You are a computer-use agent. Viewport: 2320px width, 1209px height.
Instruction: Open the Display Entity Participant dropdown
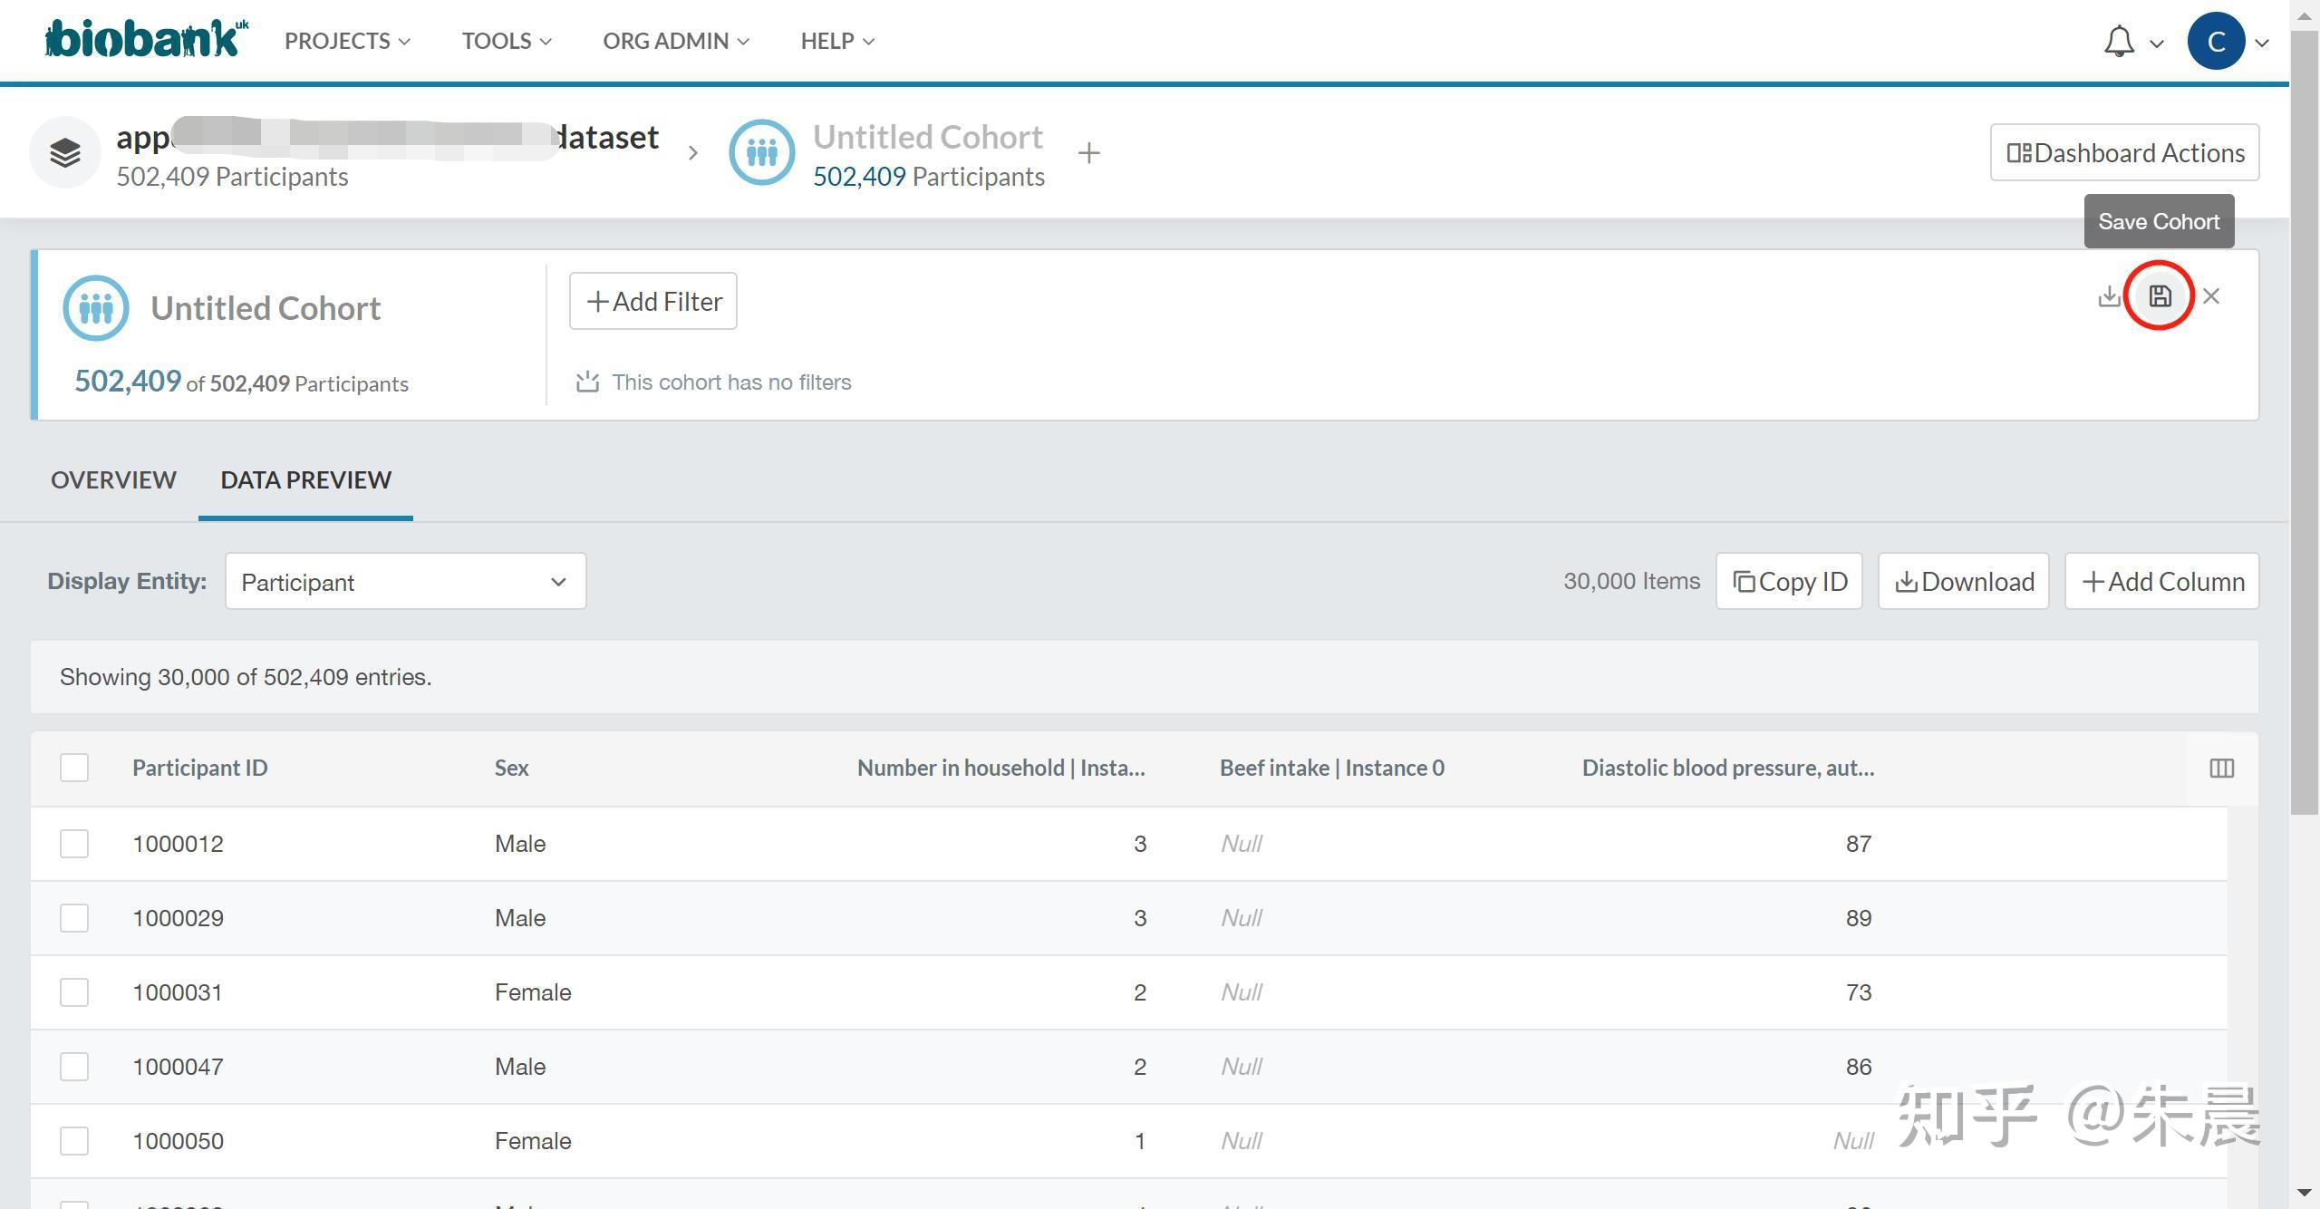pos(405,582)
